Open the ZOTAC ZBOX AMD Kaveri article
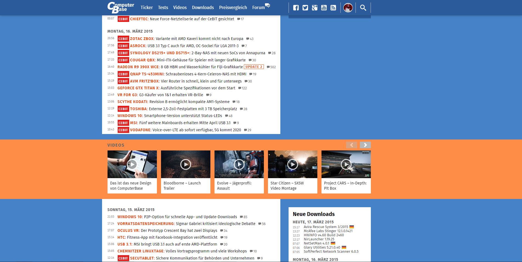522x262 pixels. [x=187, y=39]
